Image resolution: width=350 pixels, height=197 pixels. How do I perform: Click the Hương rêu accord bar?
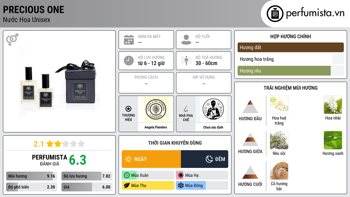(291, 71)
